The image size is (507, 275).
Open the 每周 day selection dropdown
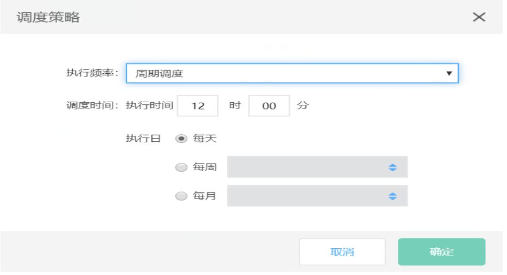[317, 167]
